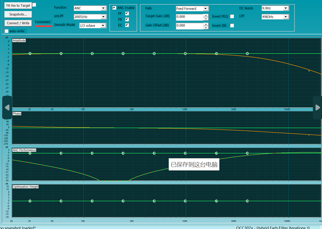
Task: Click the ANC Performance graph title label
Action: pyautogui.click(x=24, y=150)
